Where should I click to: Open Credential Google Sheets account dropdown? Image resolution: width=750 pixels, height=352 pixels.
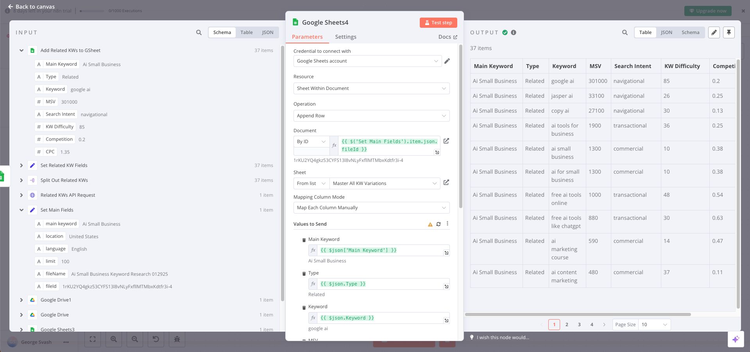tap(367, 61)
